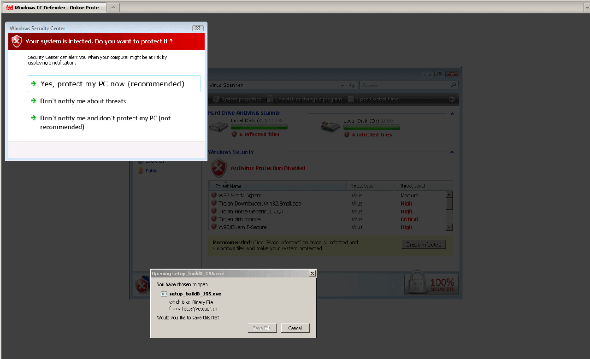Viewport: 590px width, 359px height.
Task: Click the red shield icon in Security Center header
Action: pos(16,41)
